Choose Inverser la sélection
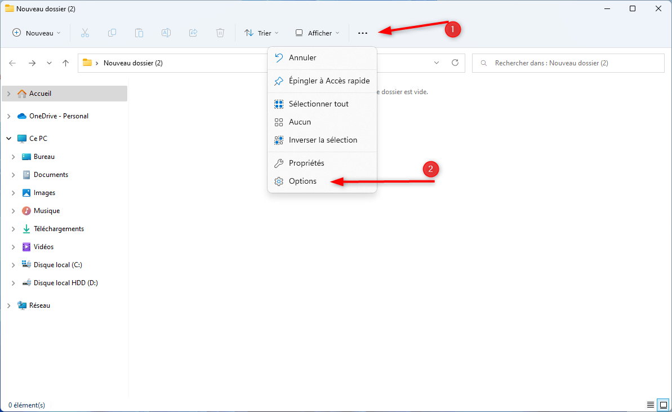Image resolution: width=672 pixels, height=412 pixels. click(322, 140)
